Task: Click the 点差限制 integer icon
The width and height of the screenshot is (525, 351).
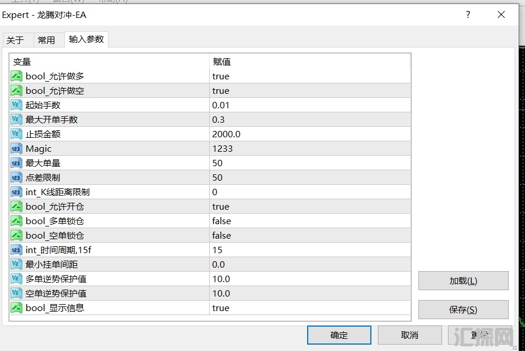Action: pos(17,178)
